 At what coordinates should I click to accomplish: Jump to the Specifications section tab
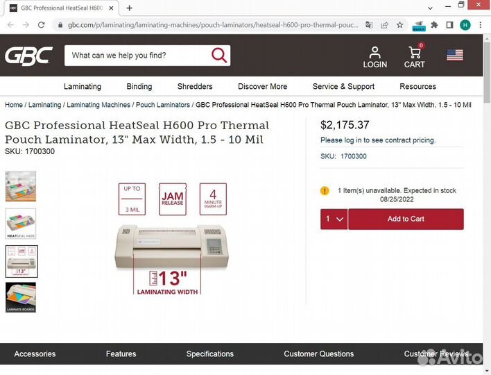210,353
